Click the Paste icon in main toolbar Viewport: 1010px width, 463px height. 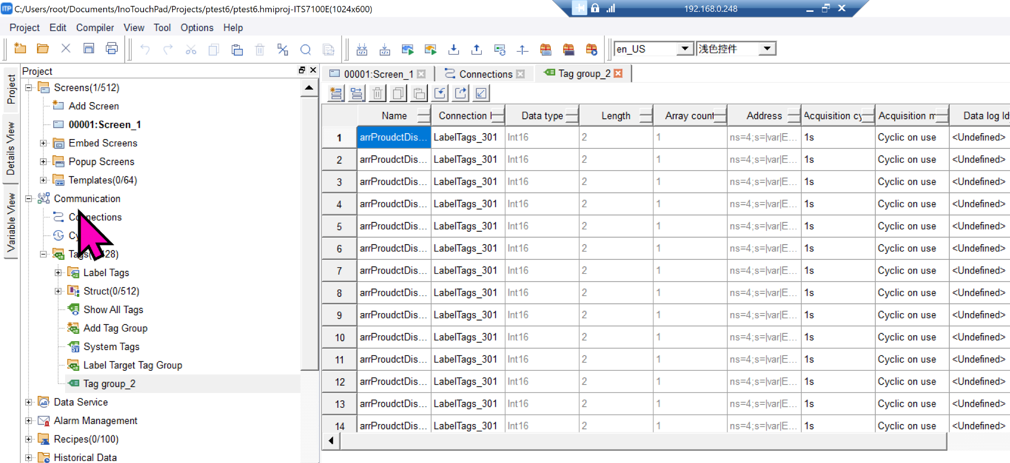tap(237, 49)
